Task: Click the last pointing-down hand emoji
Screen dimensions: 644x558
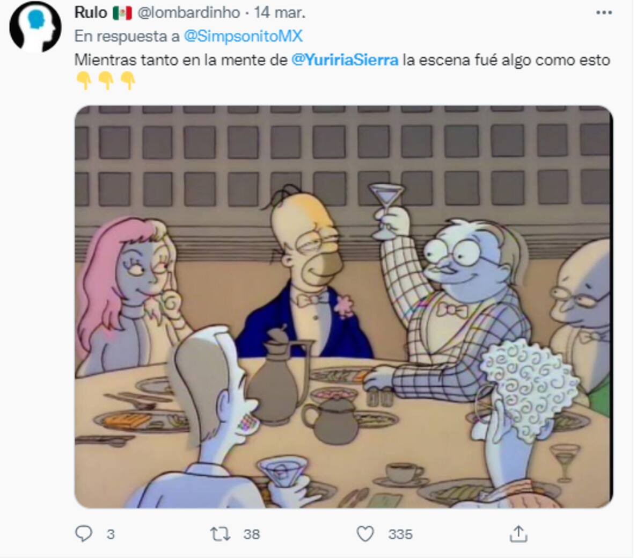Action: point(128,81)
